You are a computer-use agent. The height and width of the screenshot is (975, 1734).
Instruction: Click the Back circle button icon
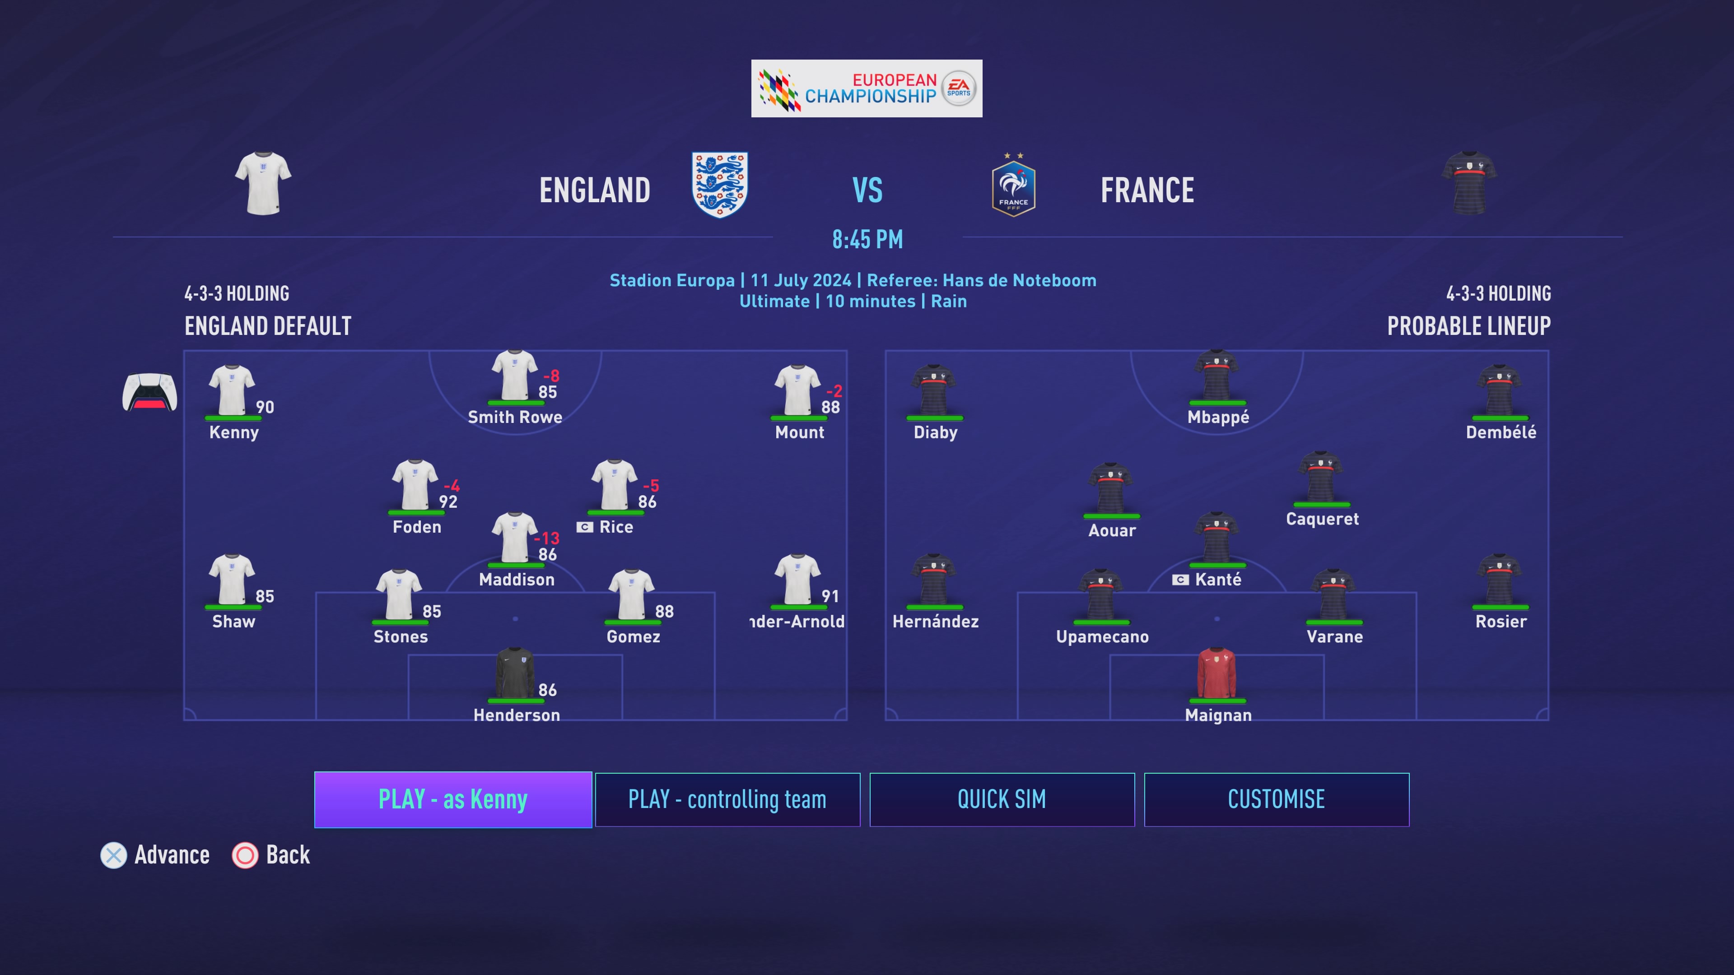[x=245, y=855]
